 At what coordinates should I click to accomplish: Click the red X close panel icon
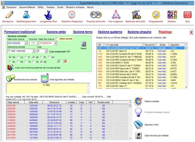(191, 33)
